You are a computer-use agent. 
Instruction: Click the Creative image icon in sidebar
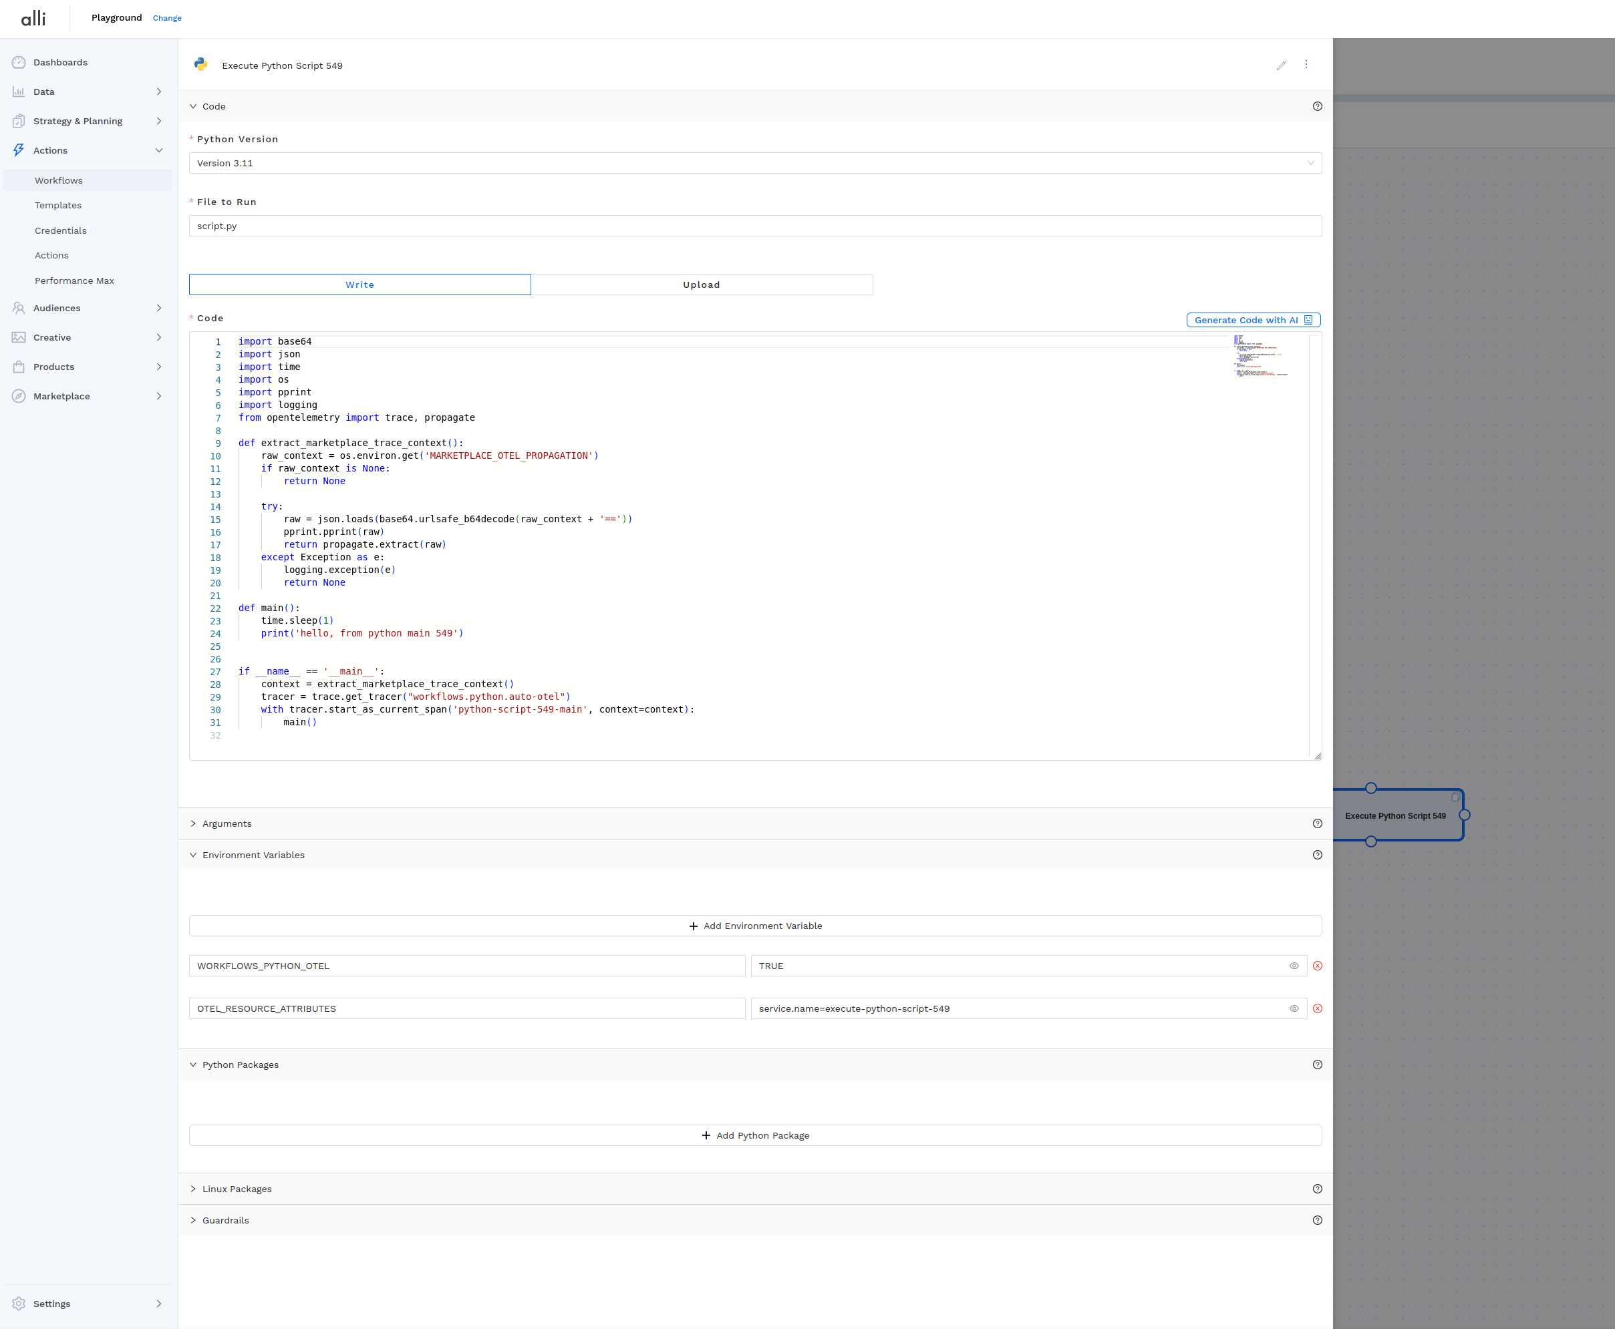click(19, 337)
